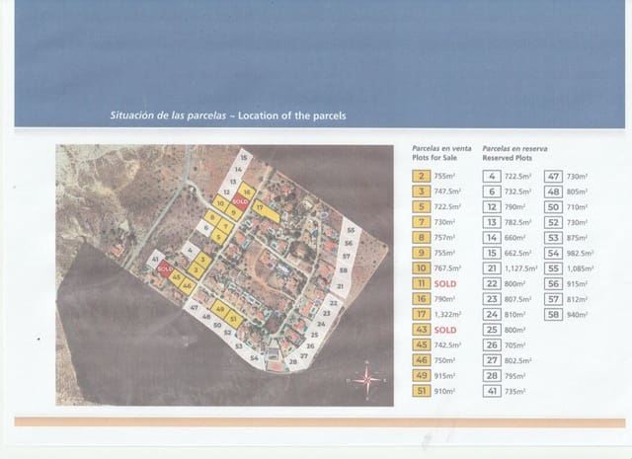Click yellow plot 51 on the map
Image resolution: width=632 pixels, height=459 pixels.
(x=233, y=319)
